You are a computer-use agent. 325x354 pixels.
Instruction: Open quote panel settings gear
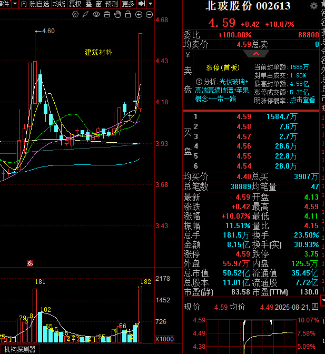click(314, 6)
